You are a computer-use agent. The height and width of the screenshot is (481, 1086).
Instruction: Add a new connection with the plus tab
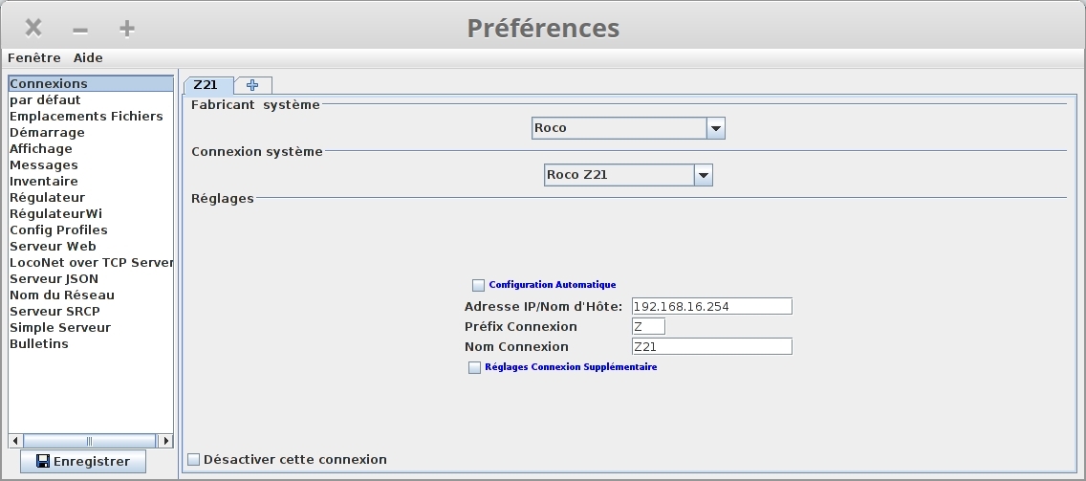tap(252, 85)
